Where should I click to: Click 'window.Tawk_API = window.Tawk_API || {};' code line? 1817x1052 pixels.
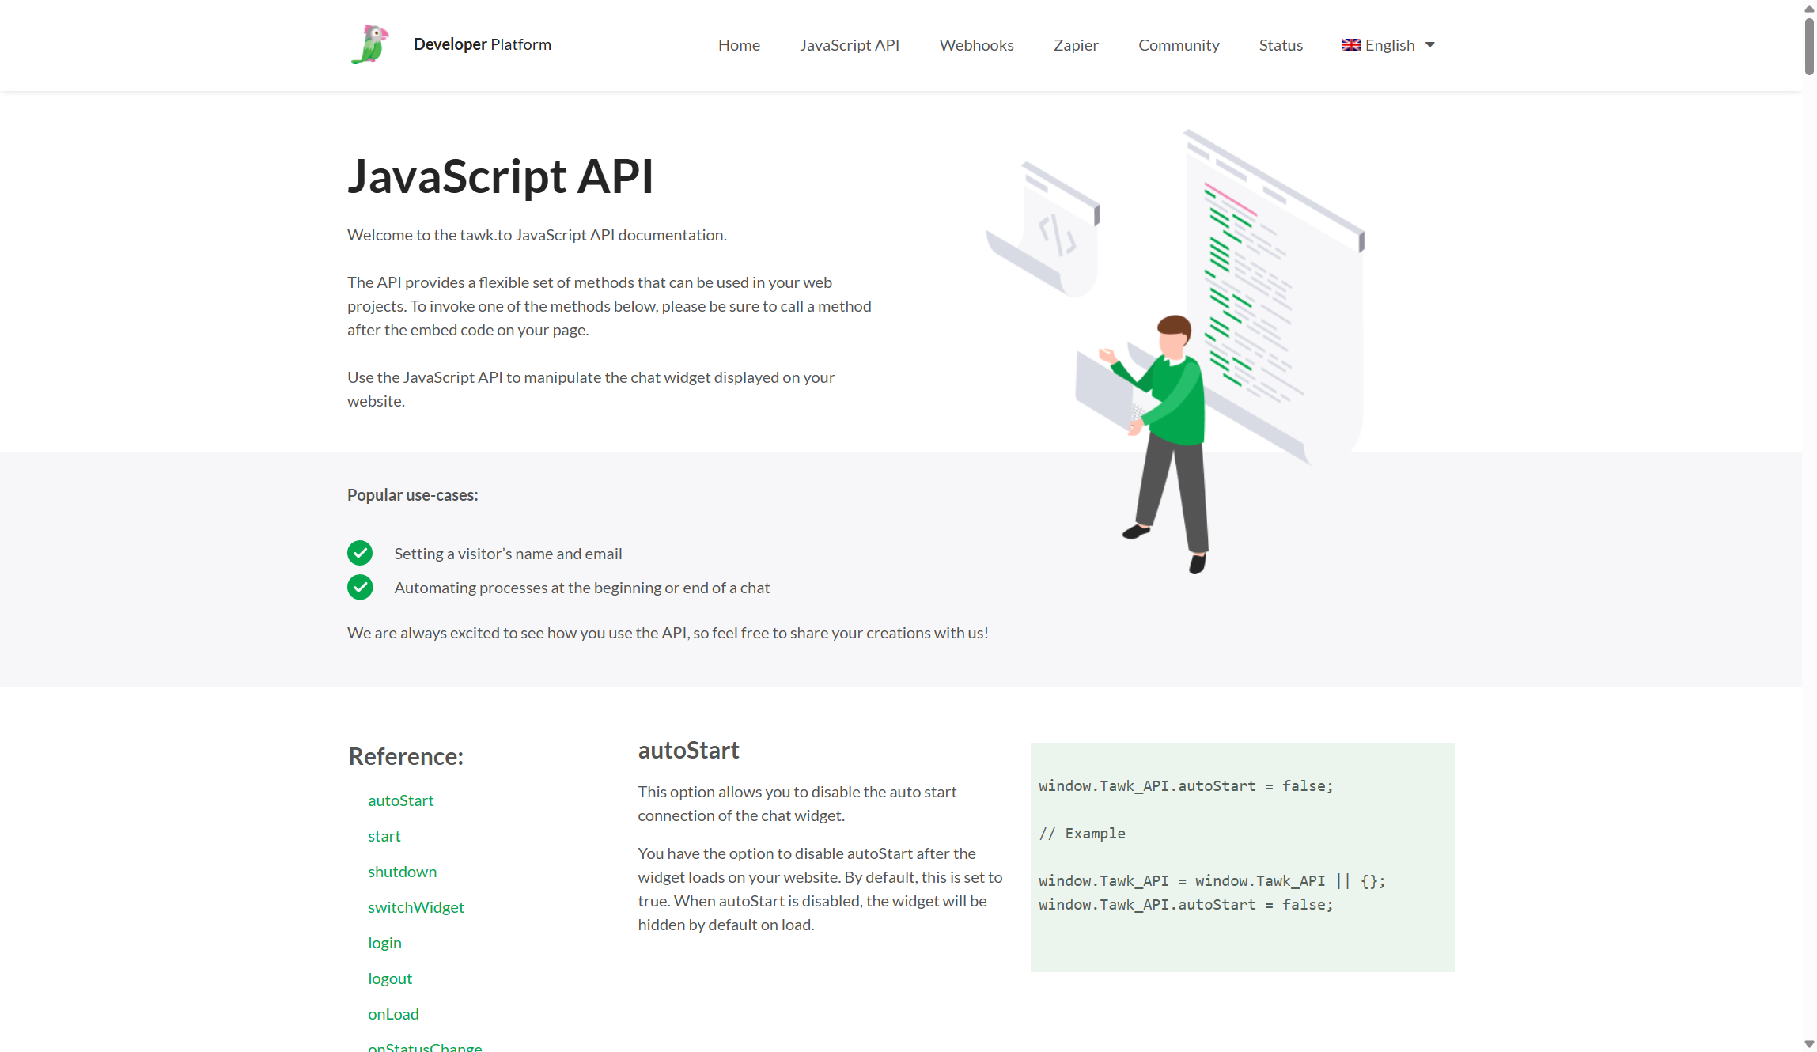click(x=1212, y=881)
